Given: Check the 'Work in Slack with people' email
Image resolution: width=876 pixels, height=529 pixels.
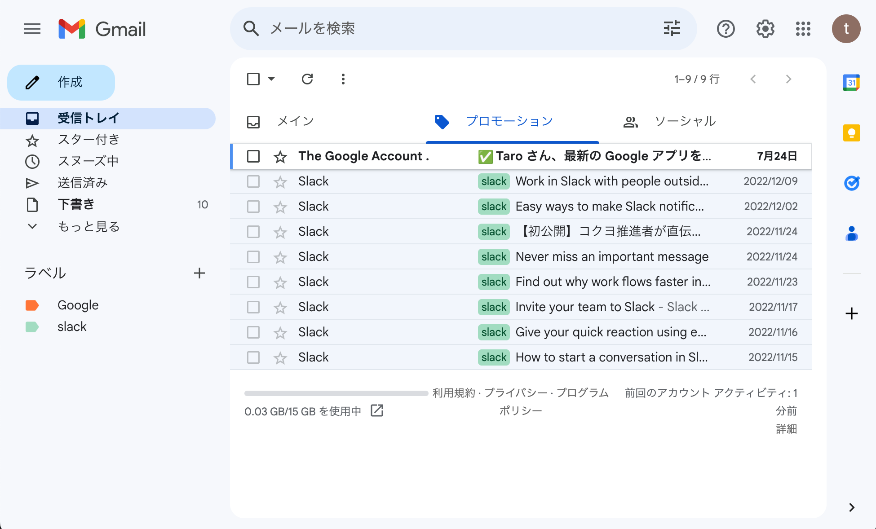Looking at the screenshot, I should pos(253,181).
